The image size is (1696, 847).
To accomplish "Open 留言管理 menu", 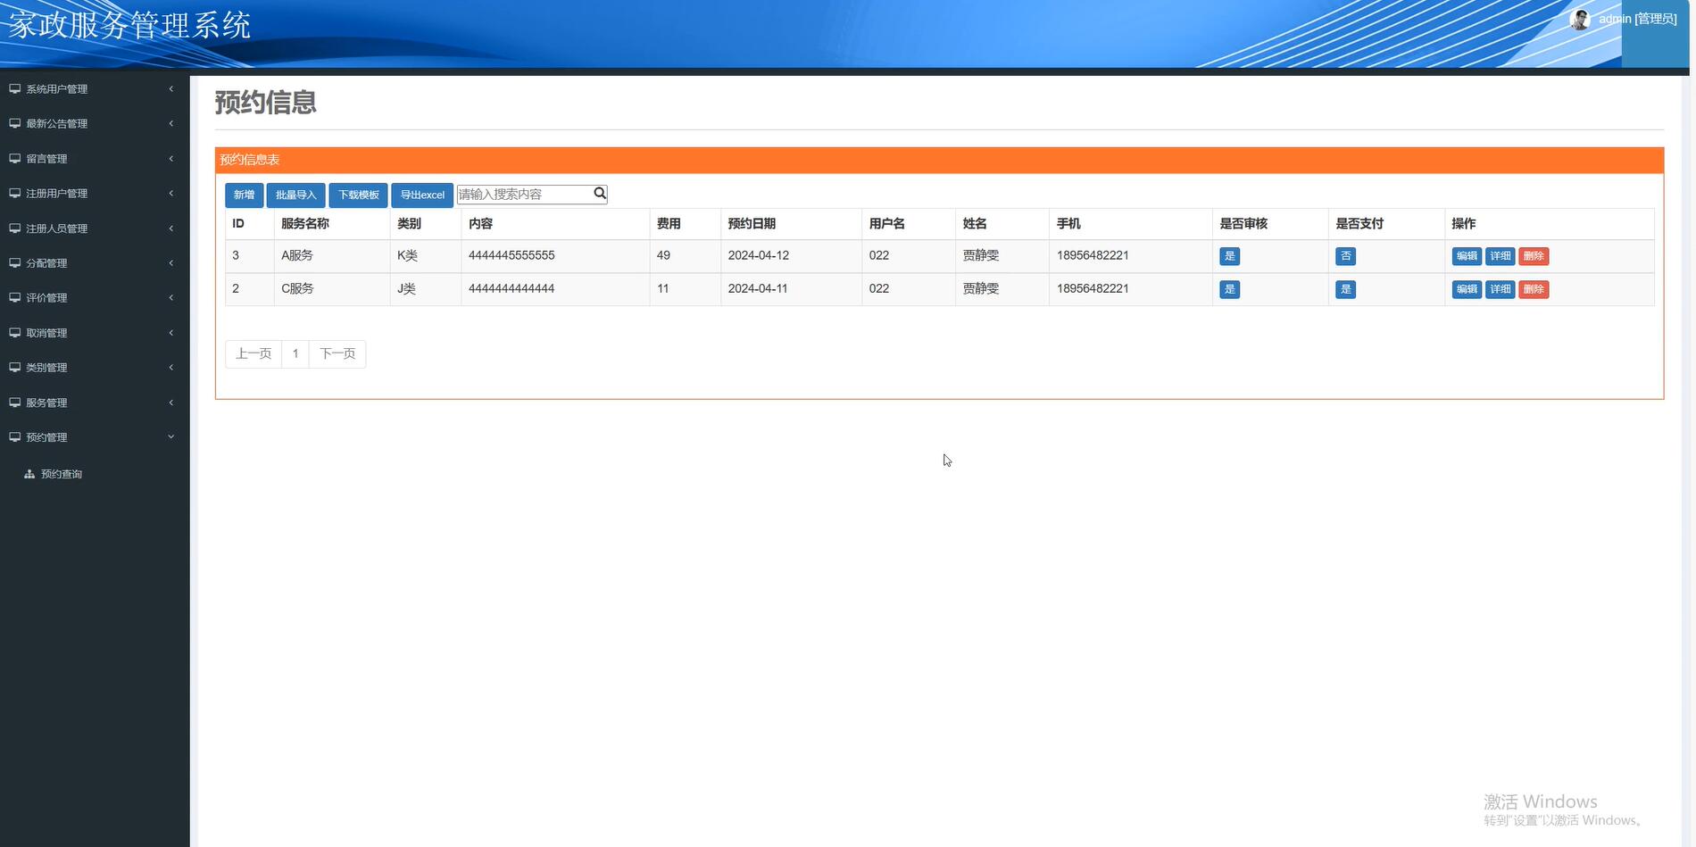I will (95, 159).
